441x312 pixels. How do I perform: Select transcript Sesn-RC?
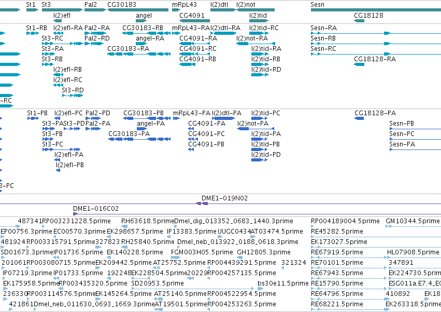(x=323, y=49)
